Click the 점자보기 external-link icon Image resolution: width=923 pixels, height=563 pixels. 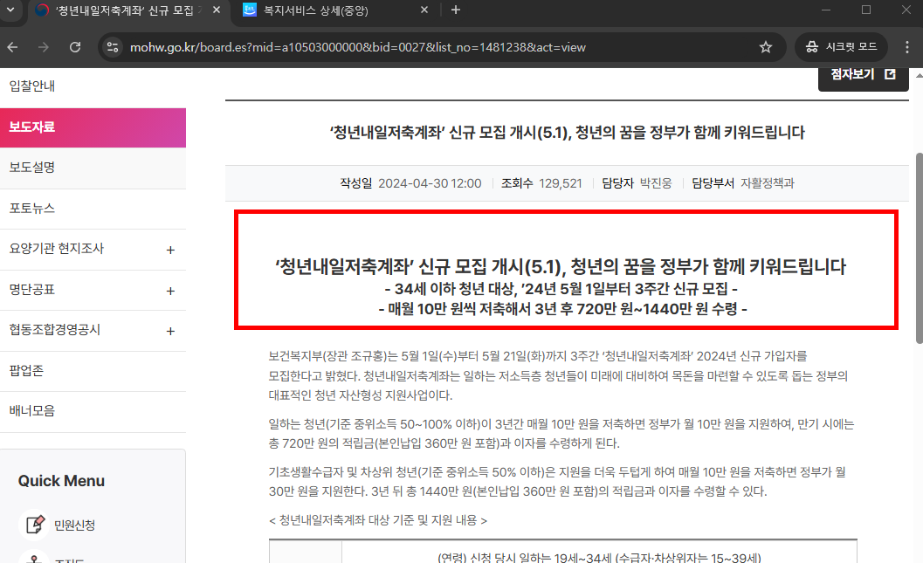pyautogui.click(x=890, y=74)
